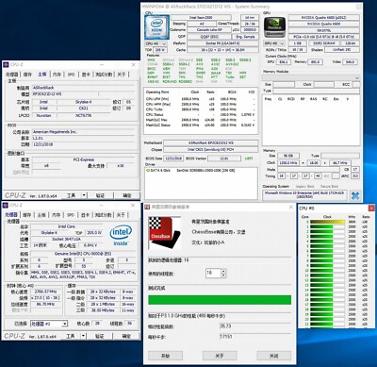The width and height of the screenshot is (377, 367).
Task: Click the 验证 button in lower CPU-Z
Action: 100,336
